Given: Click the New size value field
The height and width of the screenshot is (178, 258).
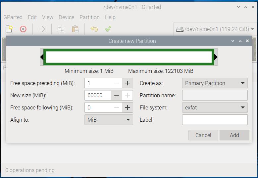Looking at the screenshot, I should (98, 95).
